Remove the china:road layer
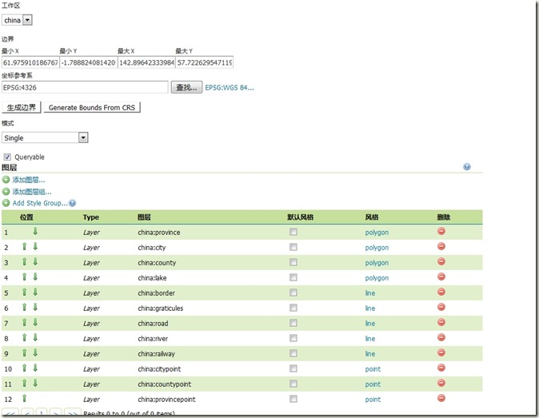The height and width of the screenshot is (418, 539). tap(441, 323)
